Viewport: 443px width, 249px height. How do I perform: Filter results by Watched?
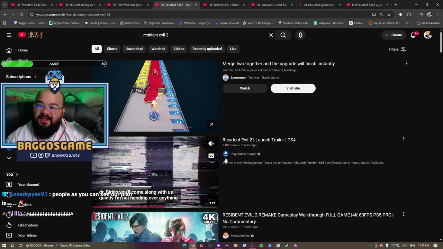(x=158, y=49)
